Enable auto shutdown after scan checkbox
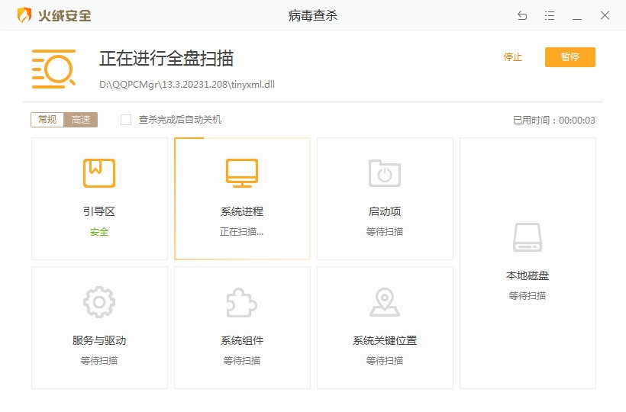 tap(126, 120)
